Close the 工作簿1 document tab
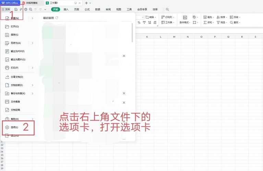This screenshot has height=171, width=263. coord(80,3)
